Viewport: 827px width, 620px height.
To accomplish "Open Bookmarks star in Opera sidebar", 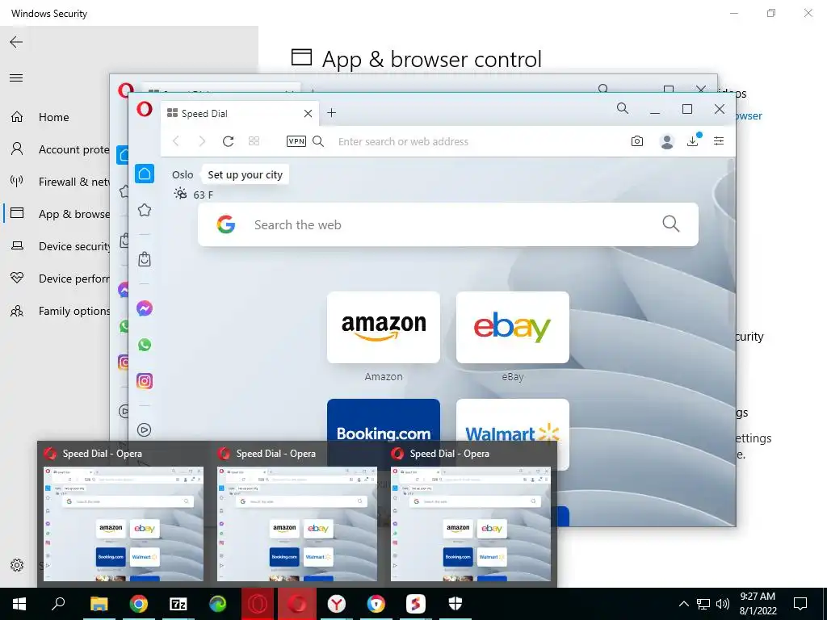I will click(144, 211).
